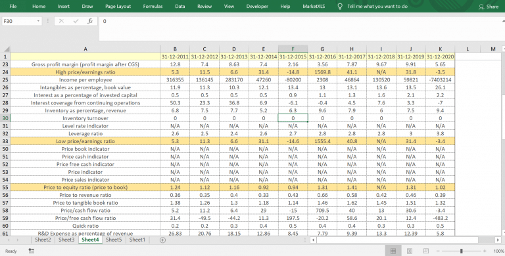Click the Tell me lightbulb icon
The height and width of the screenshot is (256, 505).
340,6
